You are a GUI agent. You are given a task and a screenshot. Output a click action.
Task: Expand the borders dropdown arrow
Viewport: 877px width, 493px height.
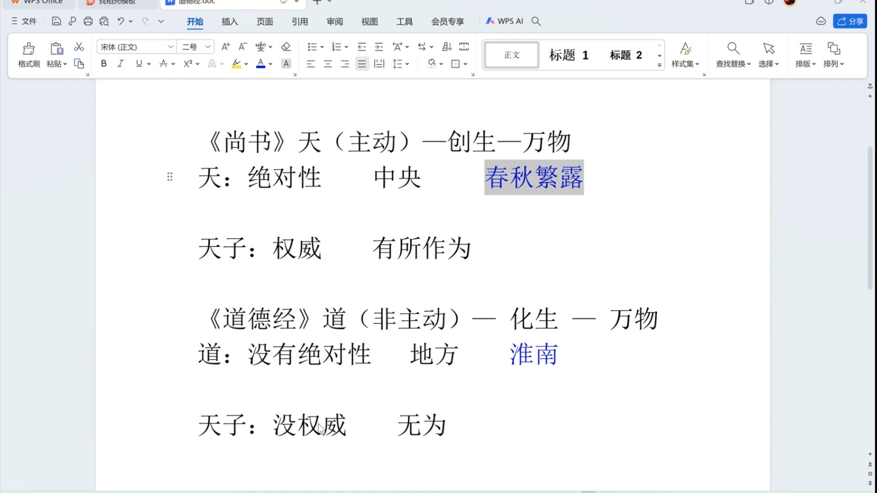pyautogui.click(x=465, y=64)
